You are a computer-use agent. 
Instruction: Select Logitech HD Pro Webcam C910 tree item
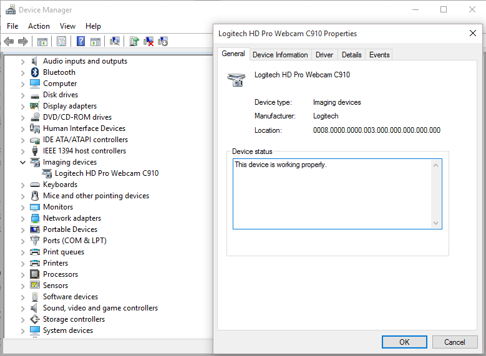point(107,173)
